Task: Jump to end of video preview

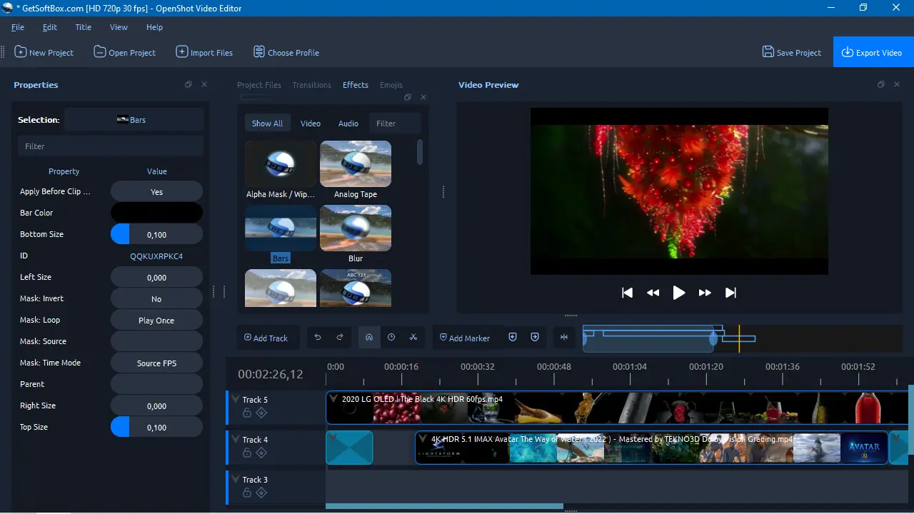Action: (x=730, y=293)
